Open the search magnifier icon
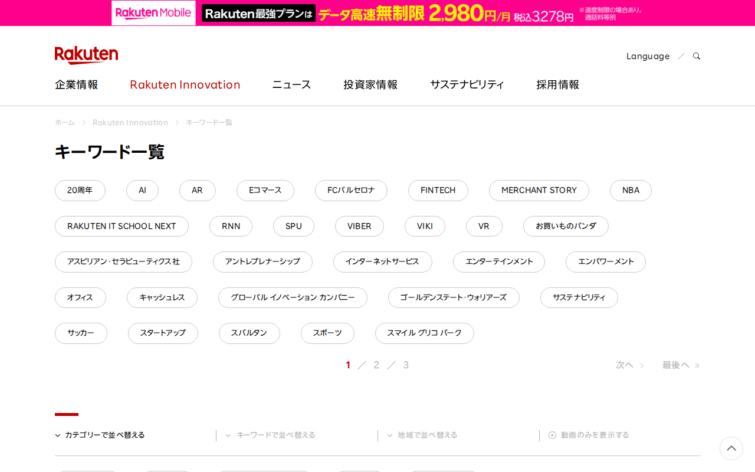This screenshot has height=472, width=755. tap(697, 56)
